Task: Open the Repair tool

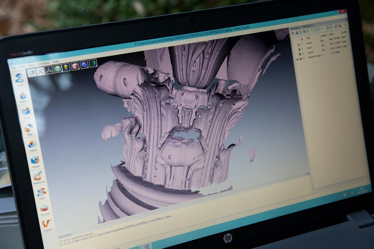Action: [x=35, y=161]
